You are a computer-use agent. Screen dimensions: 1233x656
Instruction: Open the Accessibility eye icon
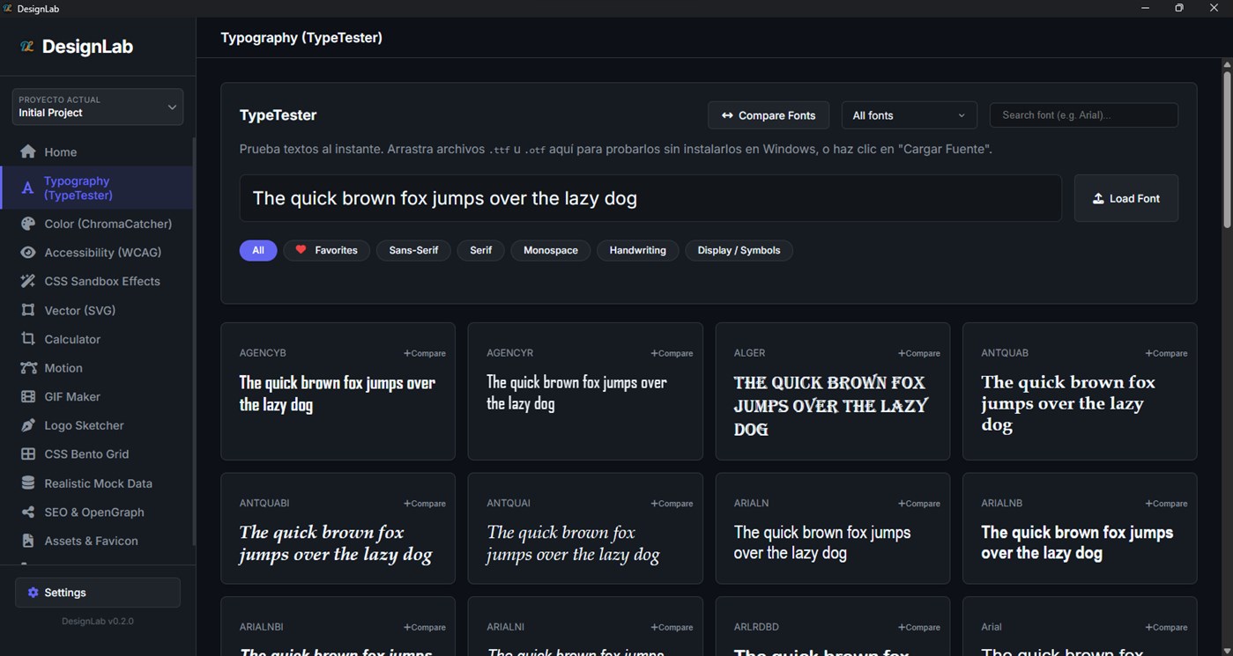[28, 253]
